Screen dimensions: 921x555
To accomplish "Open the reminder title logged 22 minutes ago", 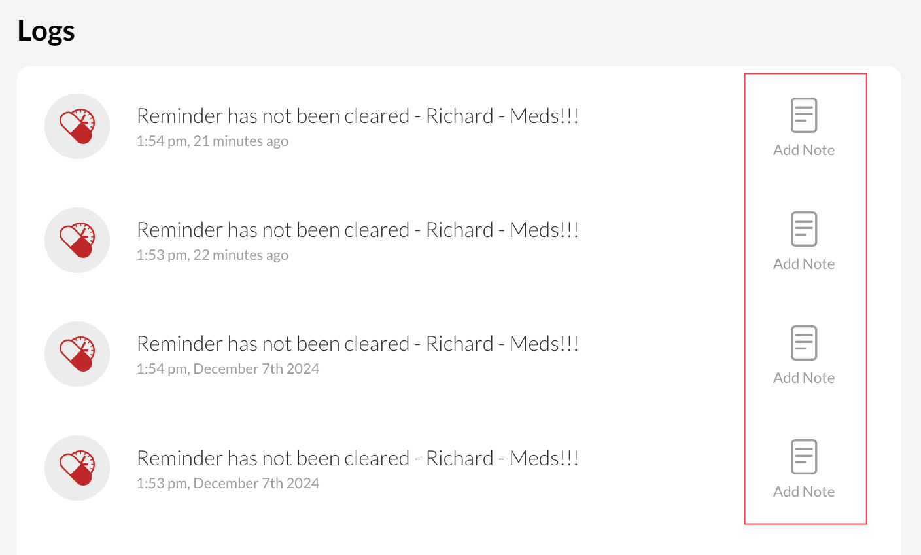I will (x=357, y=230).
